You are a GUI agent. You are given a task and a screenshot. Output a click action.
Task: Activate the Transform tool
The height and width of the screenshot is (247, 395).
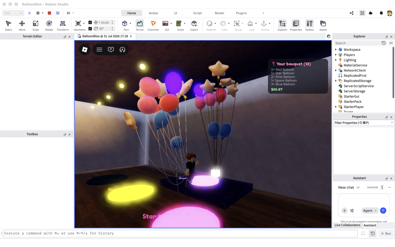click(63, 25)
